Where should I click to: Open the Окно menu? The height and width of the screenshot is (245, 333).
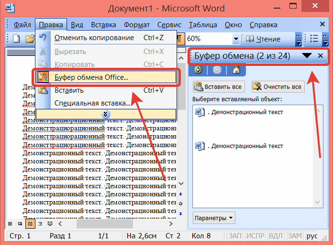(x=233, y=25)
